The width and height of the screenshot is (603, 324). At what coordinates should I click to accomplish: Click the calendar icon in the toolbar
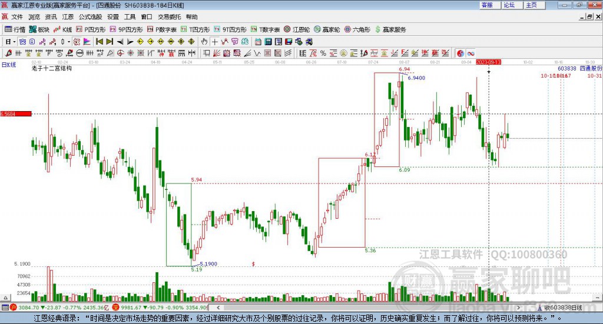(x=258, y=42)
